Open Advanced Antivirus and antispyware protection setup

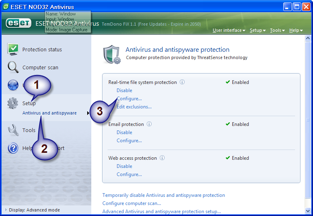click(x=162, y=212)
